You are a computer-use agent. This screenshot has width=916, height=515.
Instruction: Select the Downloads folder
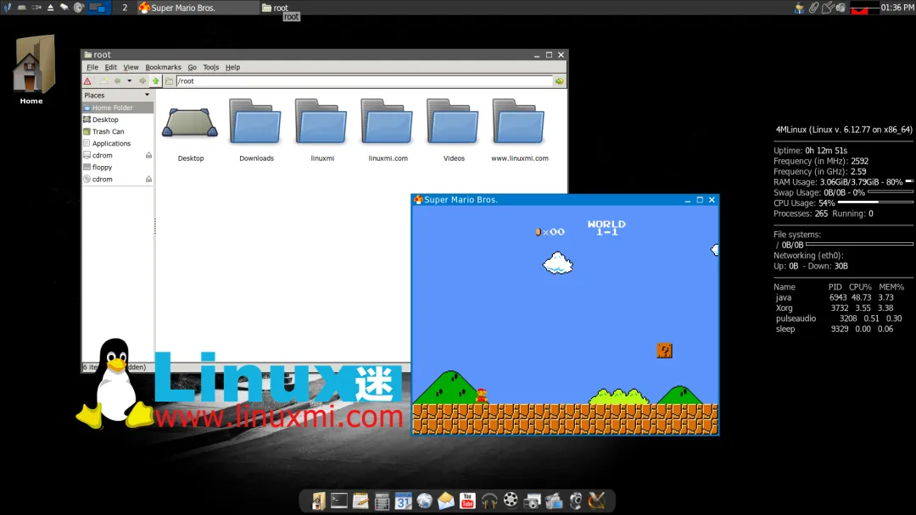256,131
